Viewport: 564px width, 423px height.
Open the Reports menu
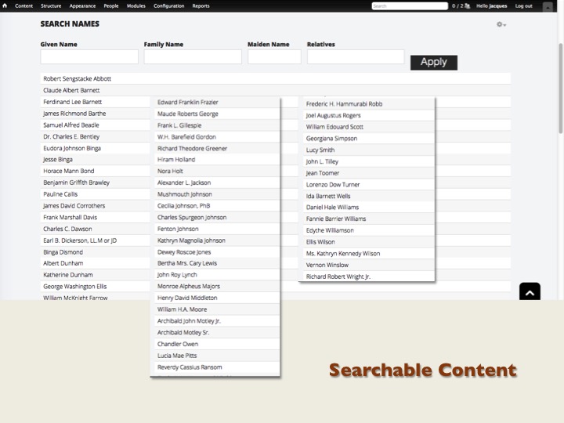point(201,5)
